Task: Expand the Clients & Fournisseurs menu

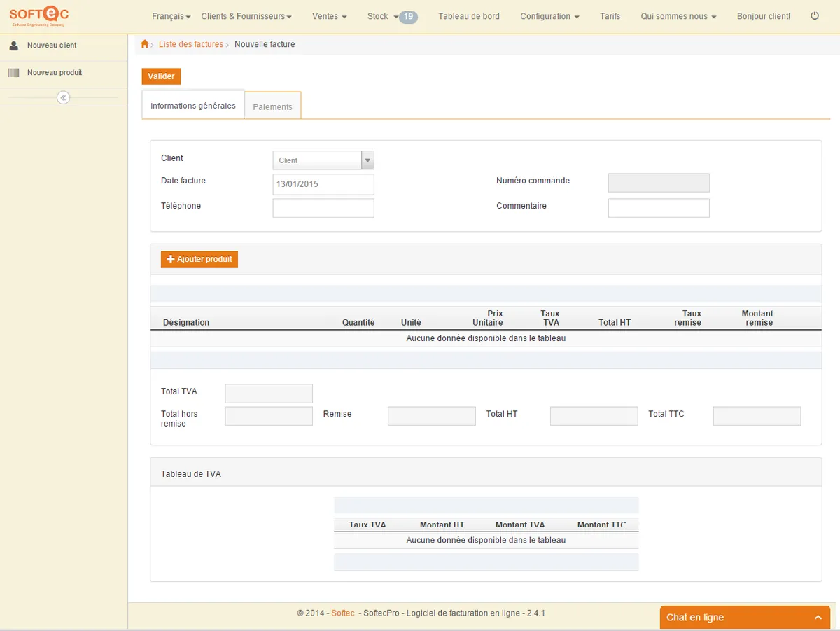Action: 246,16
